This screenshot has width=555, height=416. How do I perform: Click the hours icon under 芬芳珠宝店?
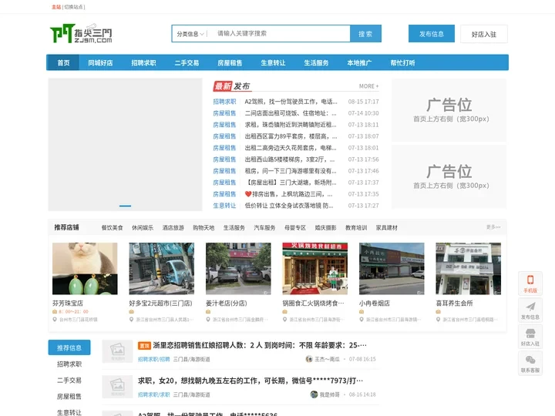click(55, 312)
